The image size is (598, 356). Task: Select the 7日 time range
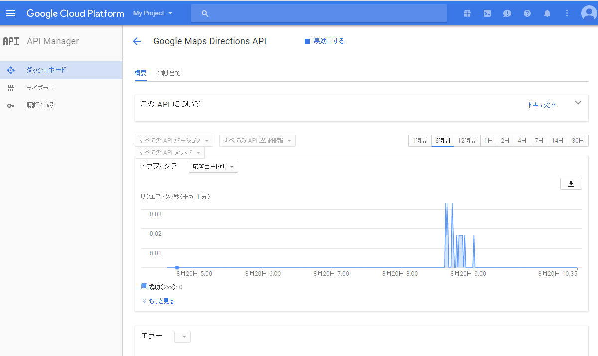pyautogui.click(x=539, y=141)
